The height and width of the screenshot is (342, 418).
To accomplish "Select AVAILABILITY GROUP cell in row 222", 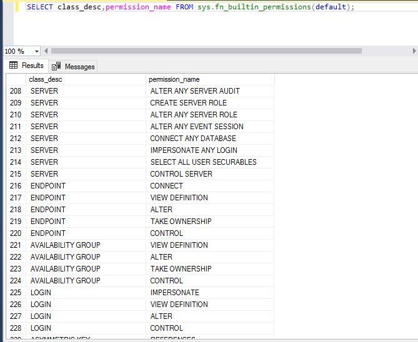I will tap(86, 257).
